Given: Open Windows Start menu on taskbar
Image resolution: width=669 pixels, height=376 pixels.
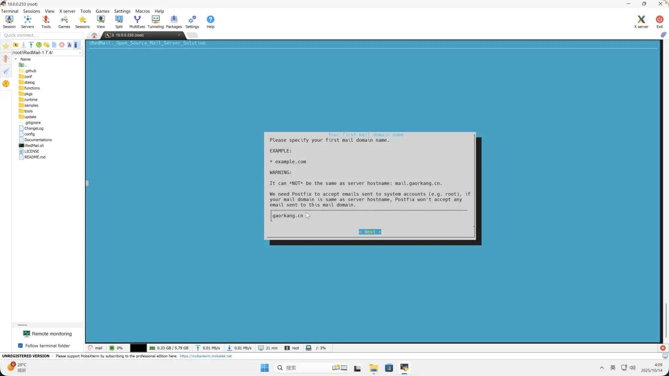Looking at the screenshot, I should tap(264, 368).
